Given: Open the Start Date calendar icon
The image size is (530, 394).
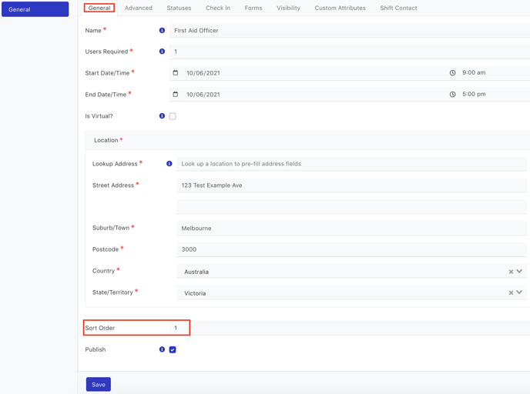Looking at the screenshot, I should 176,73.
